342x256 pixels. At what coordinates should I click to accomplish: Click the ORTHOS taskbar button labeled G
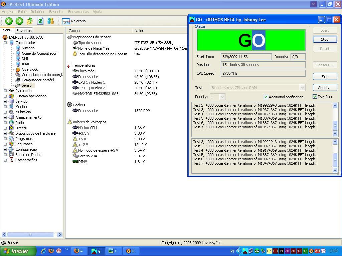97,251
